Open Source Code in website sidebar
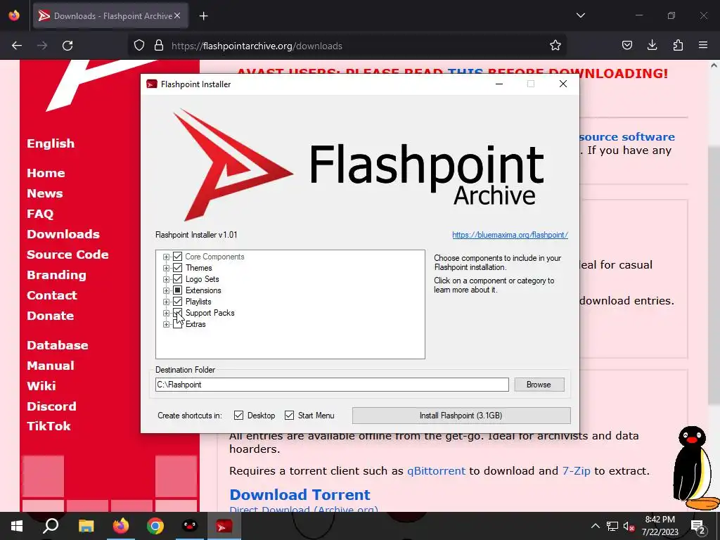 tap(67, 255)
